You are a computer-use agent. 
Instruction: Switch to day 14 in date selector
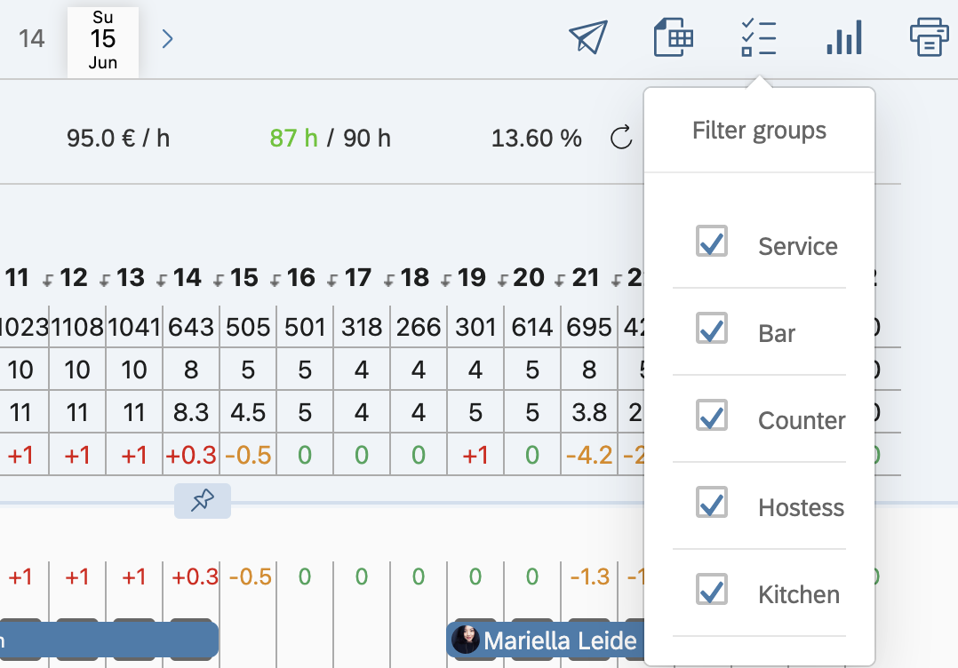(x=32, y=39)
